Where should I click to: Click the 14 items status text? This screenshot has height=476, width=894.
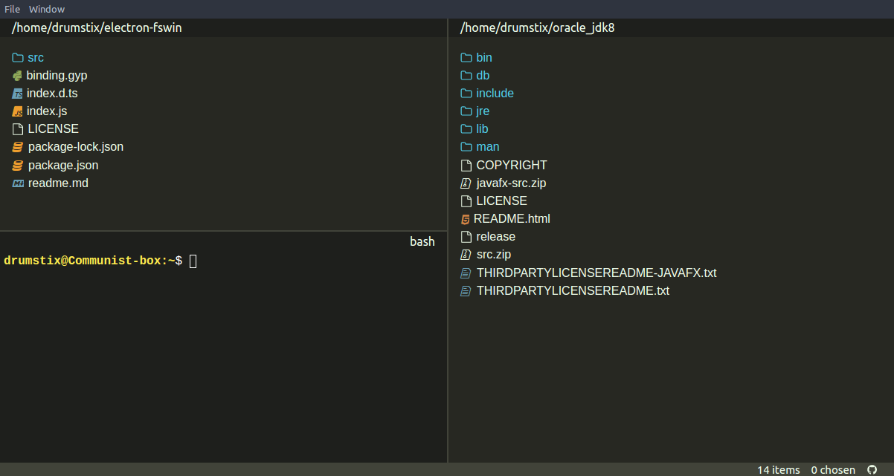pyautogui.click(x=779, y=469)
